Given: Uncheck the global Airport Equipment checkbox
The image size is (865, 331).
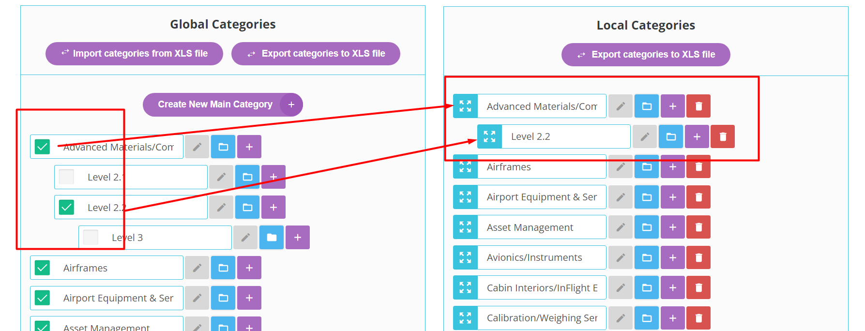Looking at the screenshot, I should pyautogui.click(x=43, y=298).
